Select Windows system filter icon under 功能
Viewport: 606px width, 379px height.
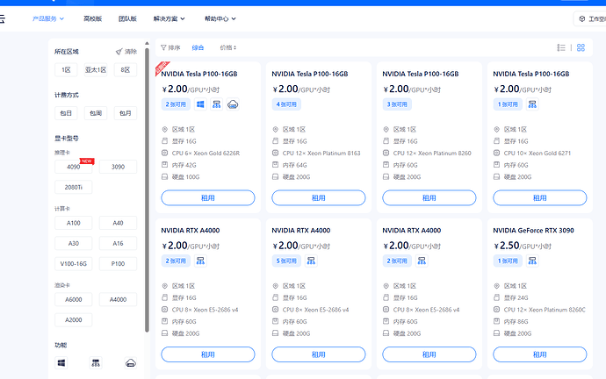click(61, 363)
